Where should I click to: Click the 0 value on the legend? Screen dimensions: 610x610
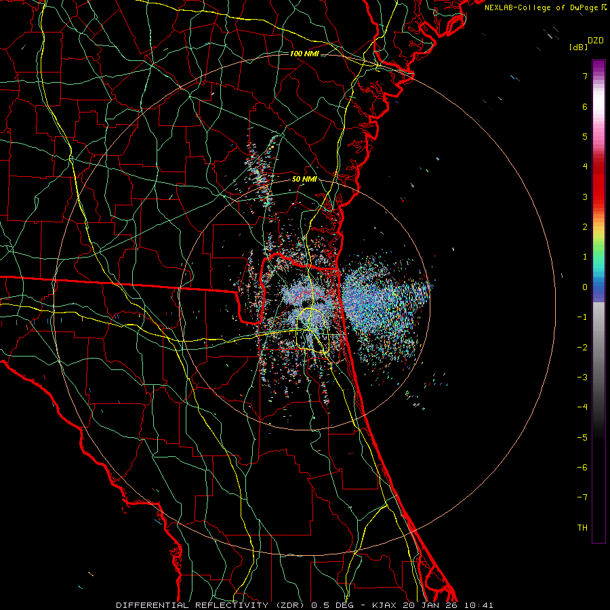point(585,287)
